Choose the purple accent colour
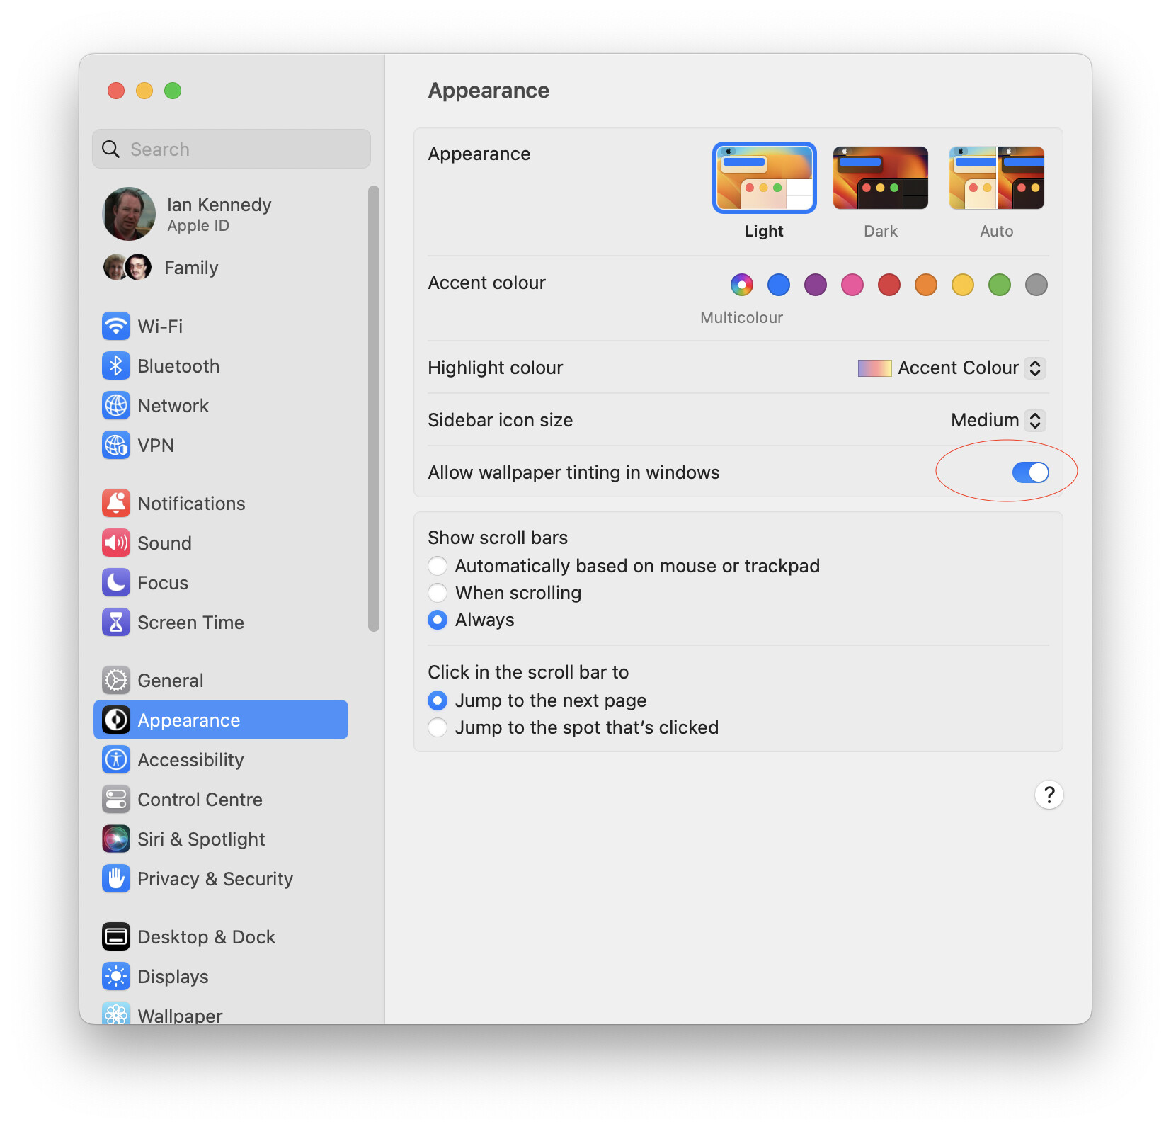This screenshot has height=1129, width=1171. pos(815,284)
